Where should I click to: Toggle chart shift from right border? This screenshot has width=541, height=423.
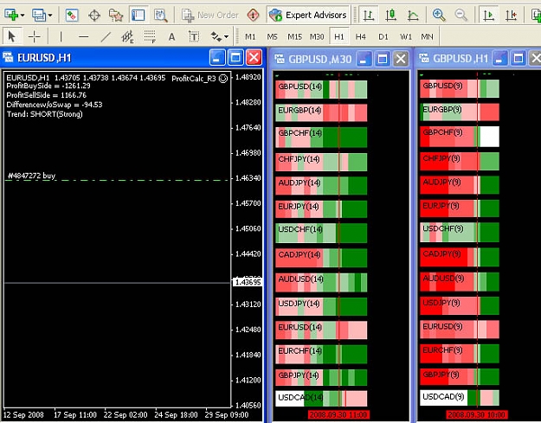(x=511, y=15)
